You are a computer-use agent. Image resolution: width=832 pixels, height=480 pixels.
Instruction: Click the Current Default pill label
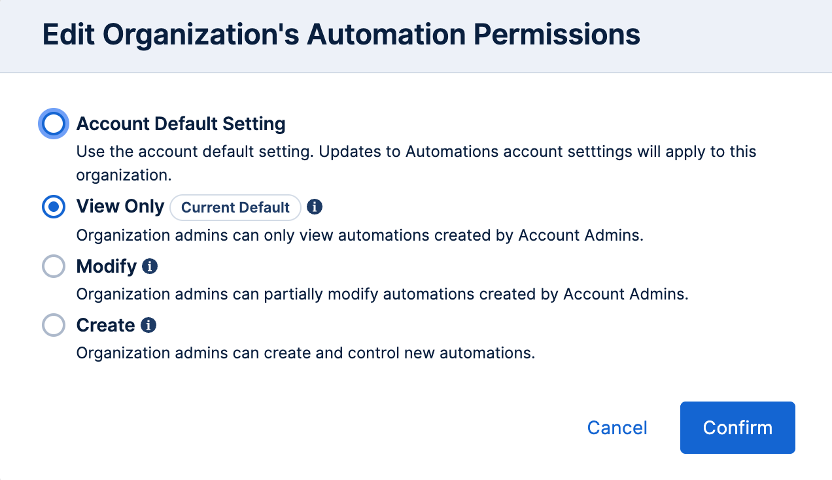click(x=235, y=207)
